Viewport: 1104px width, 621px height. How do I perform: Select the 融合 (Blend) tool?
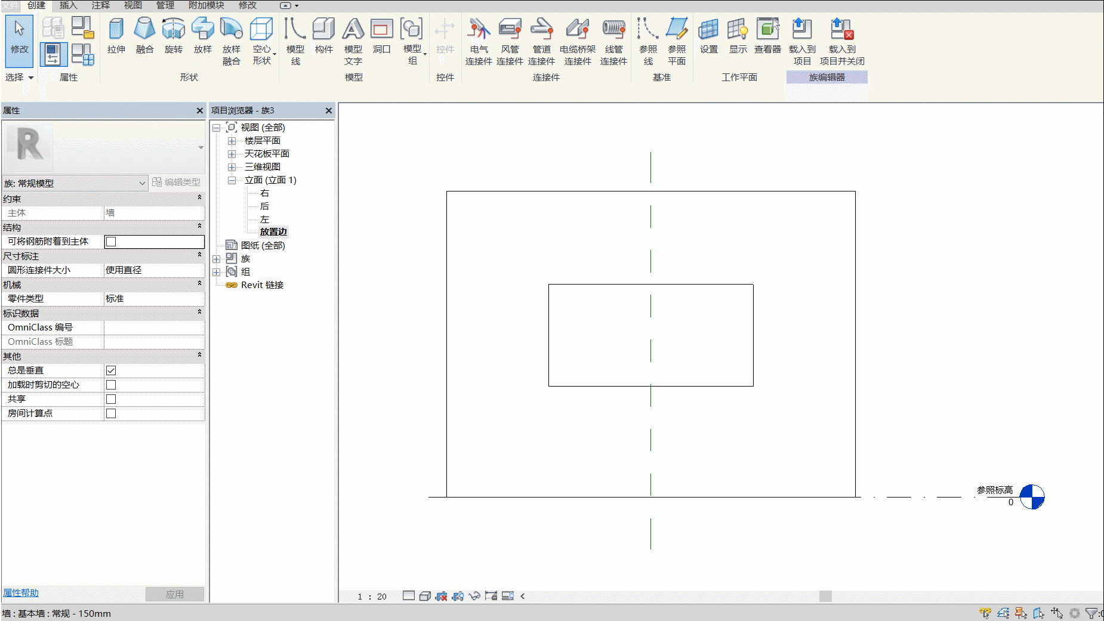[x=144, y=36]
